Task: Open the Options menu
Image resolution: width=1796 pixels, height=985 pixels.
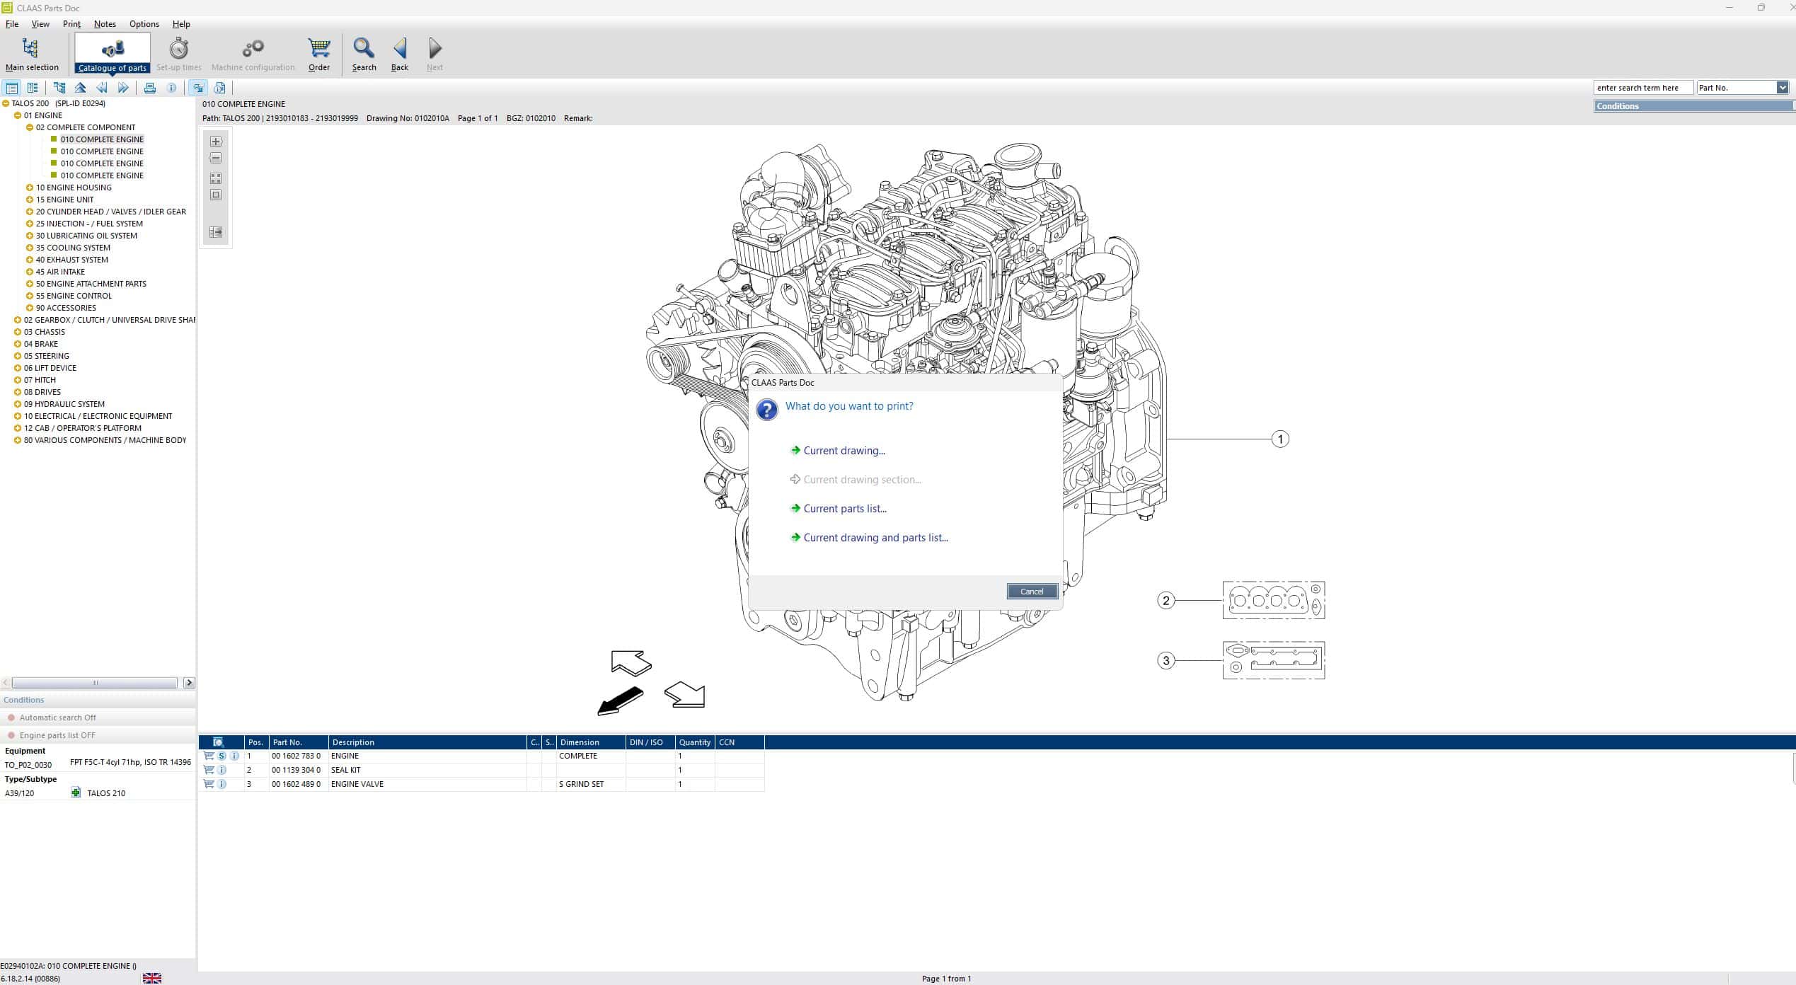Action: click(x=144, y=24)
